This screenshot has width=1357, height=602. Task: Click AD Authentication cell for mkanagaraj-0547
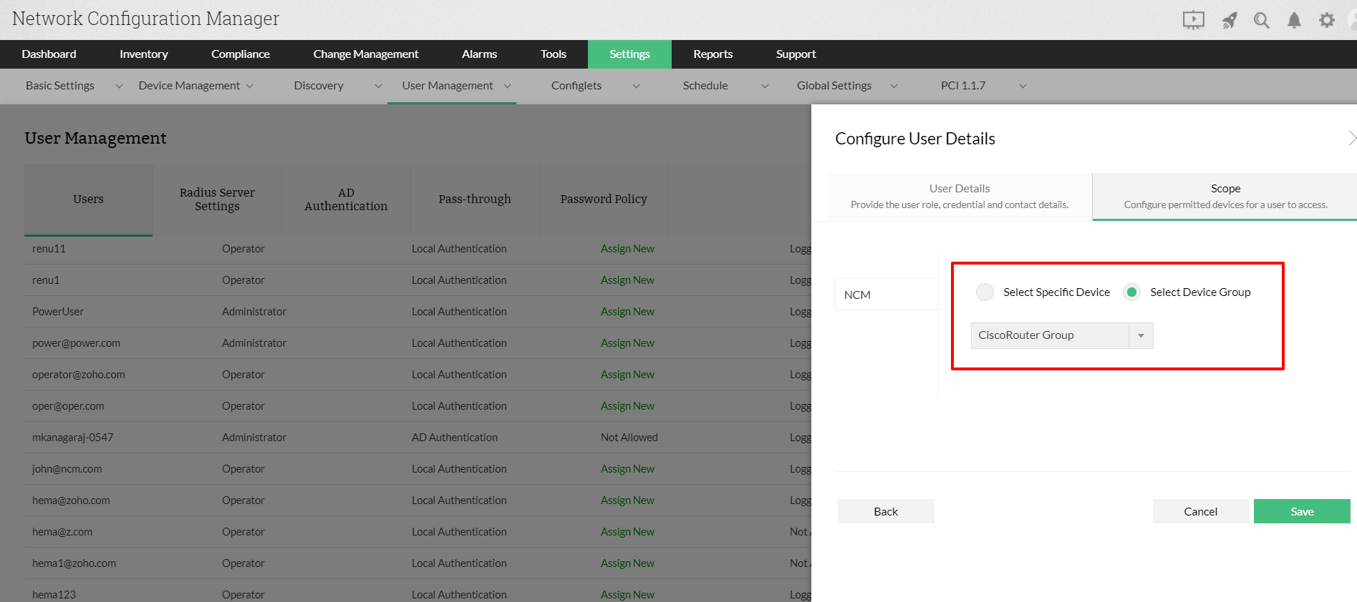(x=455, y=438)
